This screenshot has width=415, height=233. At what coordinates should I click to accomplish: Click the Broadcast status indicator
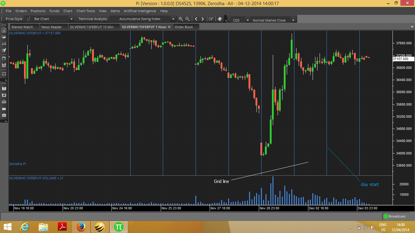click(x=395, y=216)
